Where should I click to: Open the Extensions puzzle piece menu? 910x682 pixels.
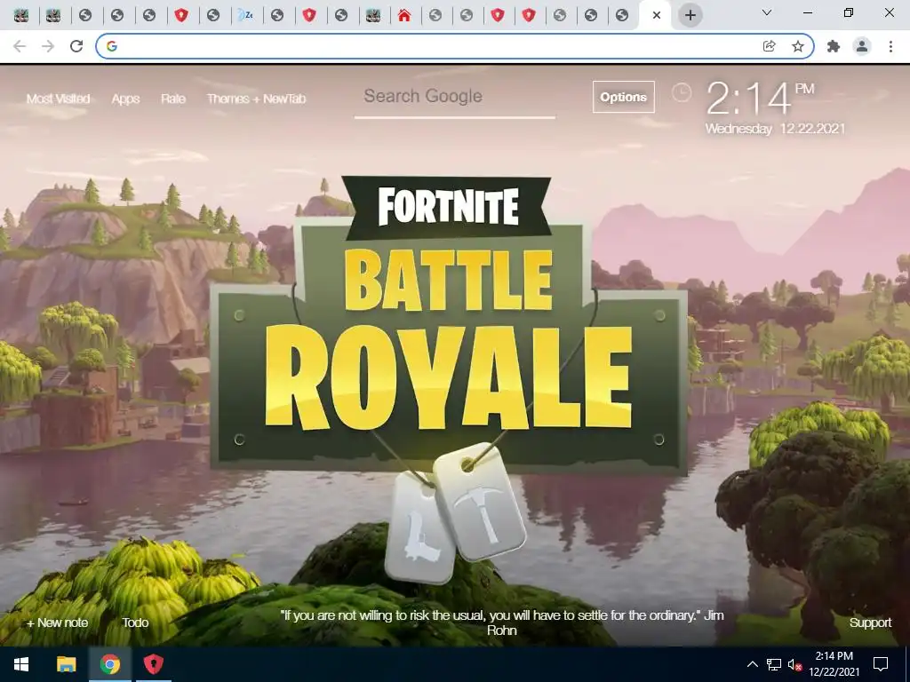pos(834,46)
